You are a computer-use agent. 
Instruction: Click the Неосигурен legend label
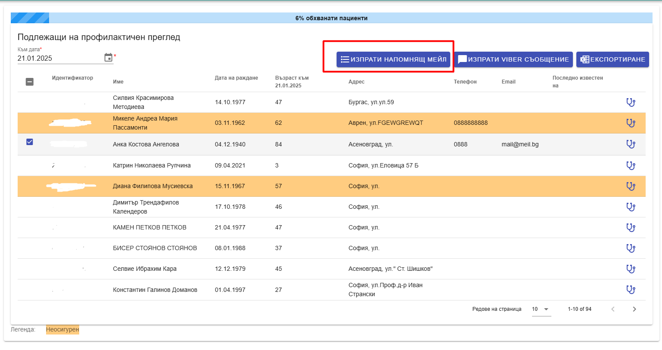62,329
